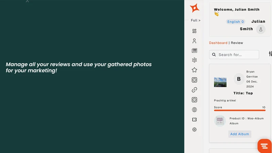Open the settings gear sidebar icon
The height and width of the screenshot is (153, 272).
coord(194,130)
